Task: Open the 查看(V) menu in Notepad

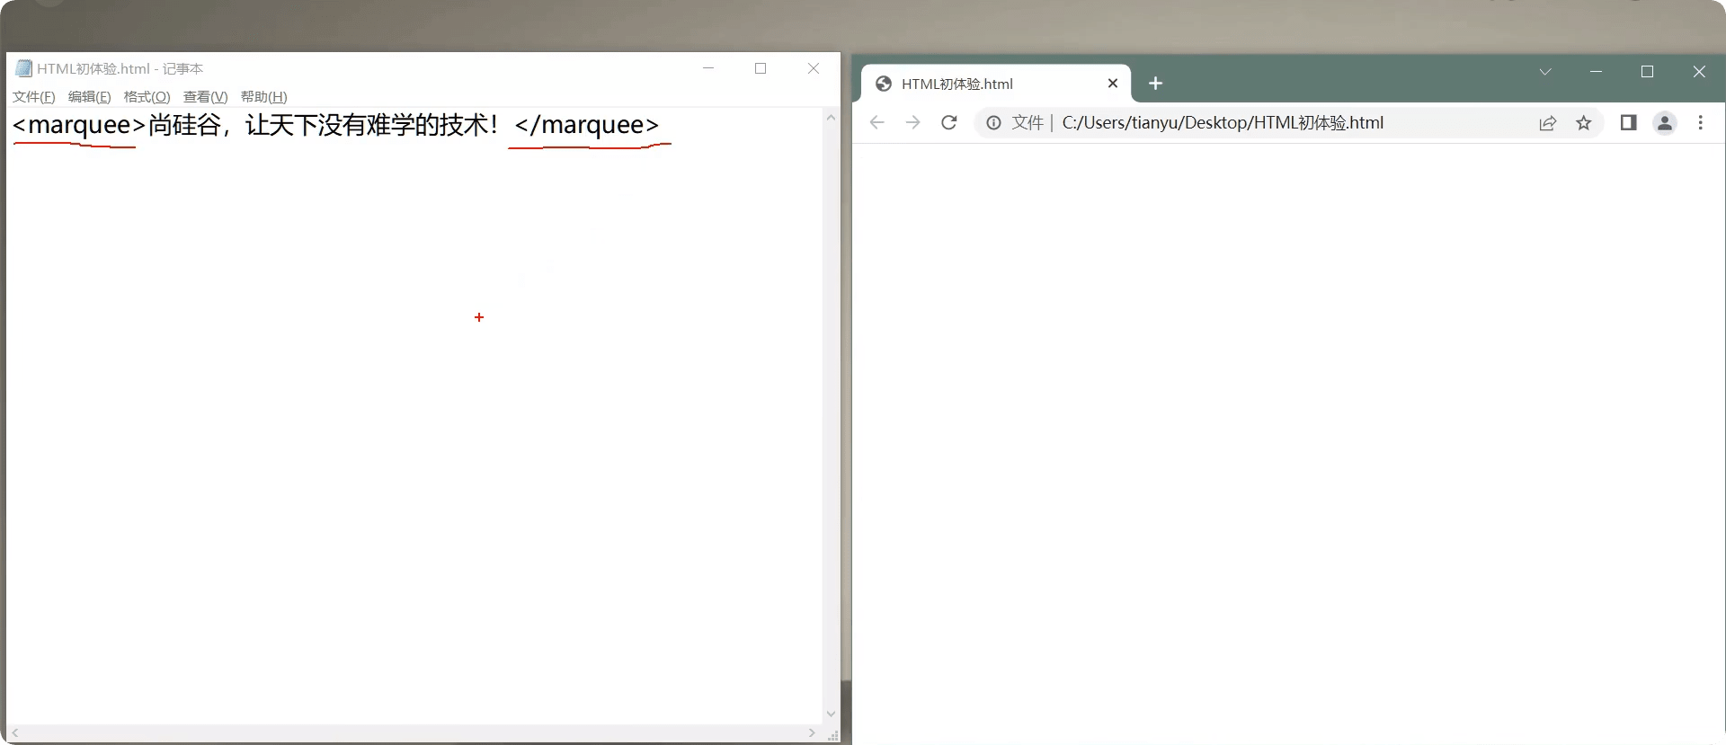Action: 205,97
